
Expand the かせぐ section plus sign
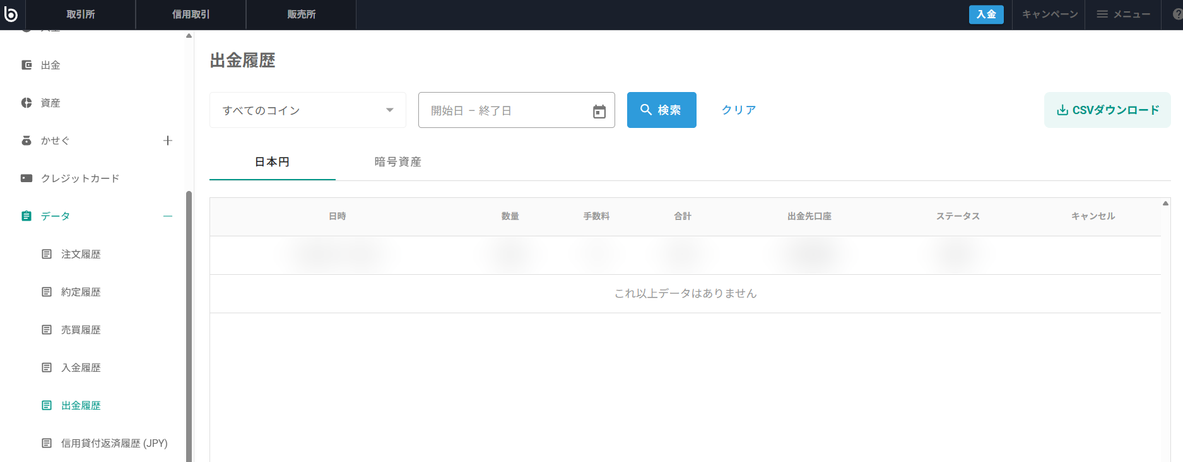168,141
